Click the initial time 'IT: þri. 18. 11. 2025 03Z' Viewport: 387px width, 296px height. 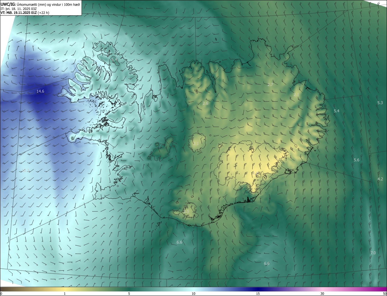point(19,9)
